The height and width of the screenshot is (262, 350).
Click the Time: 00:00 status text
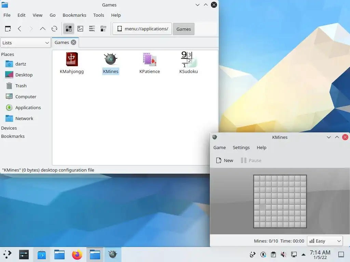coord(292,241)
